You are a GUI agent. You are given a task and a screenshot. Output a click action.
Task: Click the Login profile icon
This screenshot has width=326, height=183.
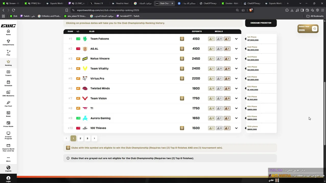8,179
